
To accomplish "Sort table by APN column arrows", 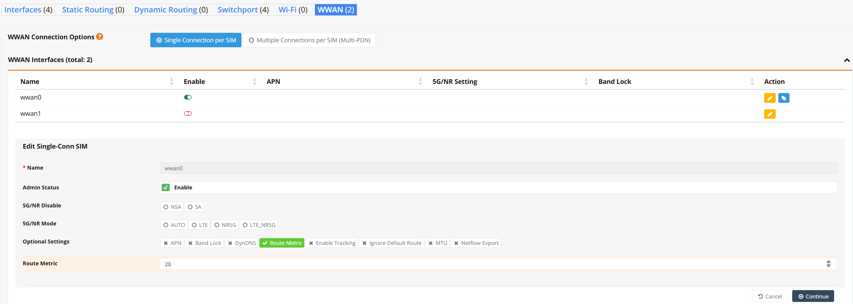I will 420,82.
